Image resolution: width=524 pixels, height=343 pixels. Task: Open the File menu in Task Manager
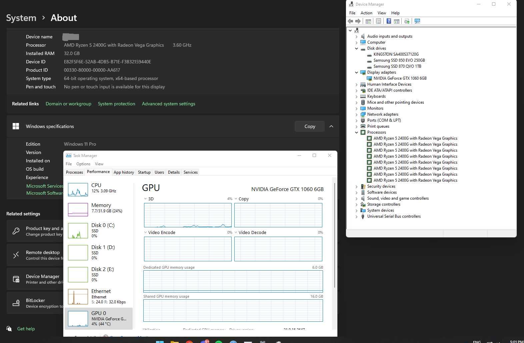point(69,164)
